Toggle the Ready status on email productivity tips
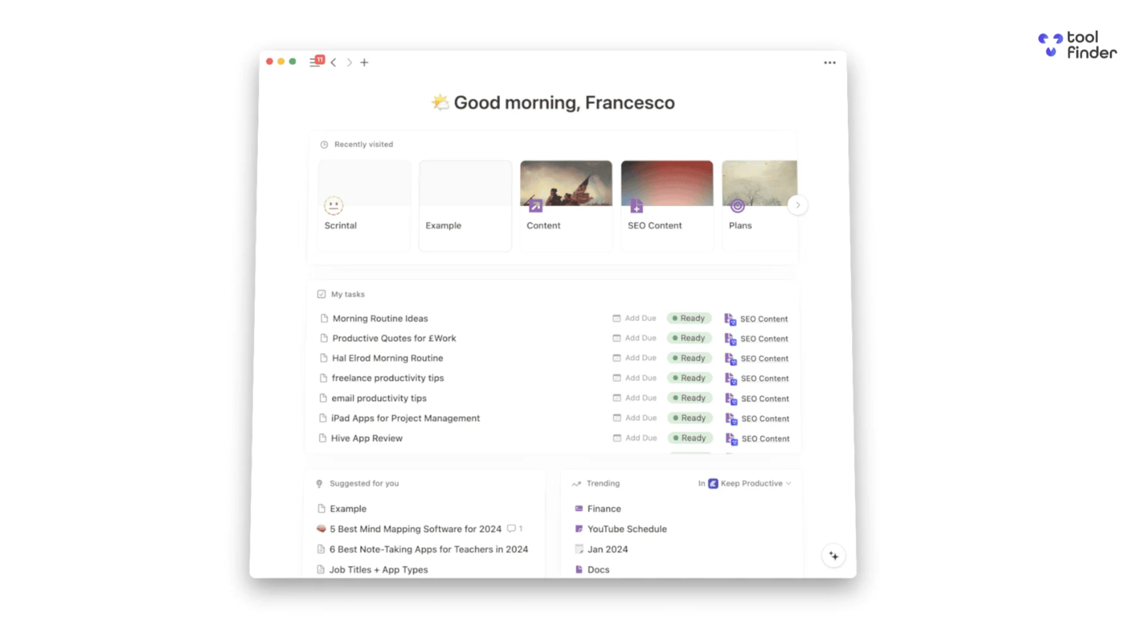 689,398
